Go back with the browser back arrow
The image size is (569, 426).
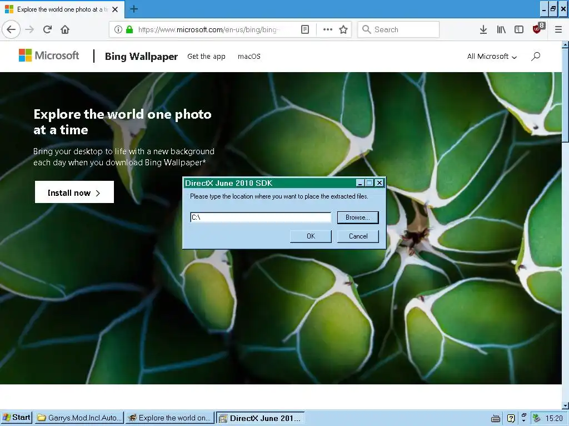click(11, 29)
